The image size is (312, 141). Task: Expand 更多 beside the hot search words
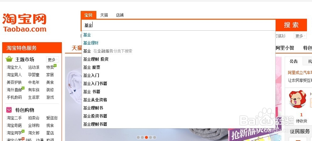coord(300,36)
